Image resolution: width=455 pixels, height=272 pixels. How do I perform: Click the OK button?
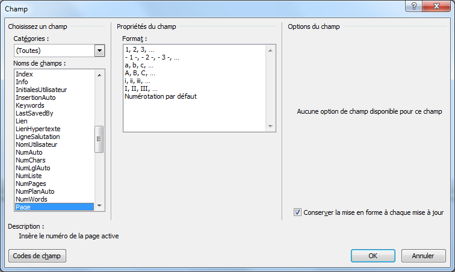coord(373,256)
